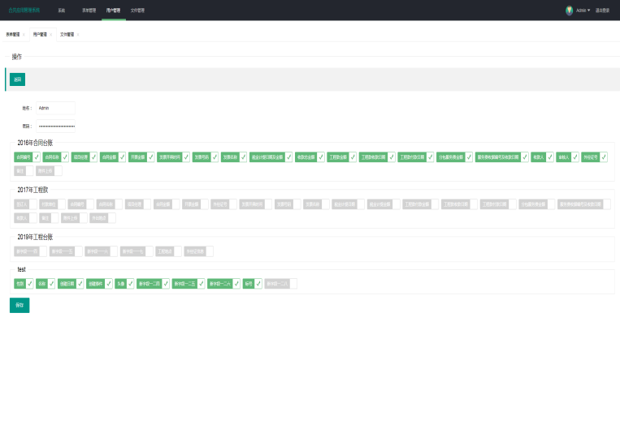Check the unchecked 备注 box in 2016年合同台账

click(31, 171)
